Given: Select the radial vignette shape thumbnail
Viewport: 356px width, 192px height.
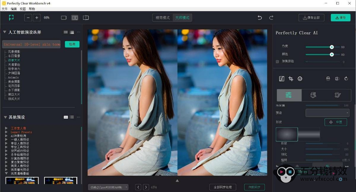Looking at the screenshot, I should pos(287,134).
